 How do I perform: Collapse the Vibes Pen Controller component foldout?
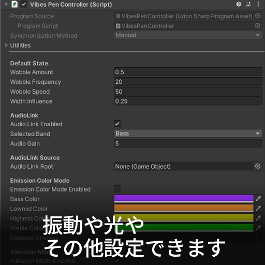click(x=6, y=4)
